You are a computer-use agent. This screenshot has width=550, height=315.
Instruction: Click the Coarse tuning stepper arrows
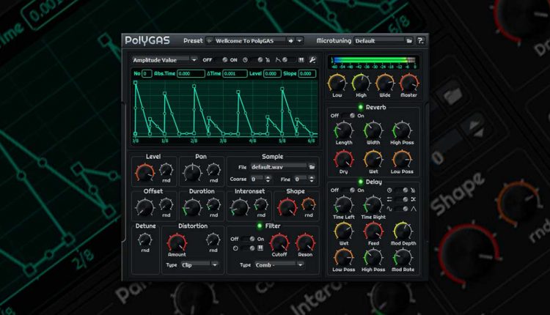[268, 179]
